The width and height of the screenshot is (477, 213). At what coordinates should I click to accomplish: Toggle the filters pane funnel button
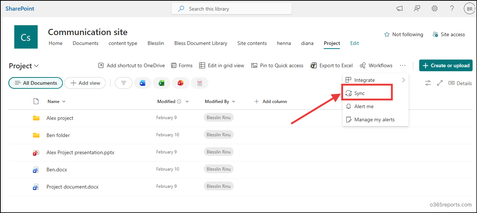[x=123, y=83]
